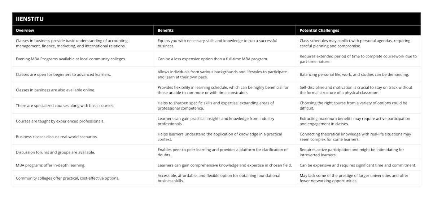Screen dimensions: 433x198
Task: Click the challenge about prestige of larger universities
Action: pos(358,178)
